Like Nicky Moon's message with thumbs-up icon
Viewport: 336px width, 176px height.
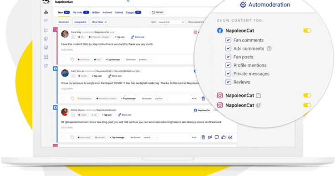(224, 137)
